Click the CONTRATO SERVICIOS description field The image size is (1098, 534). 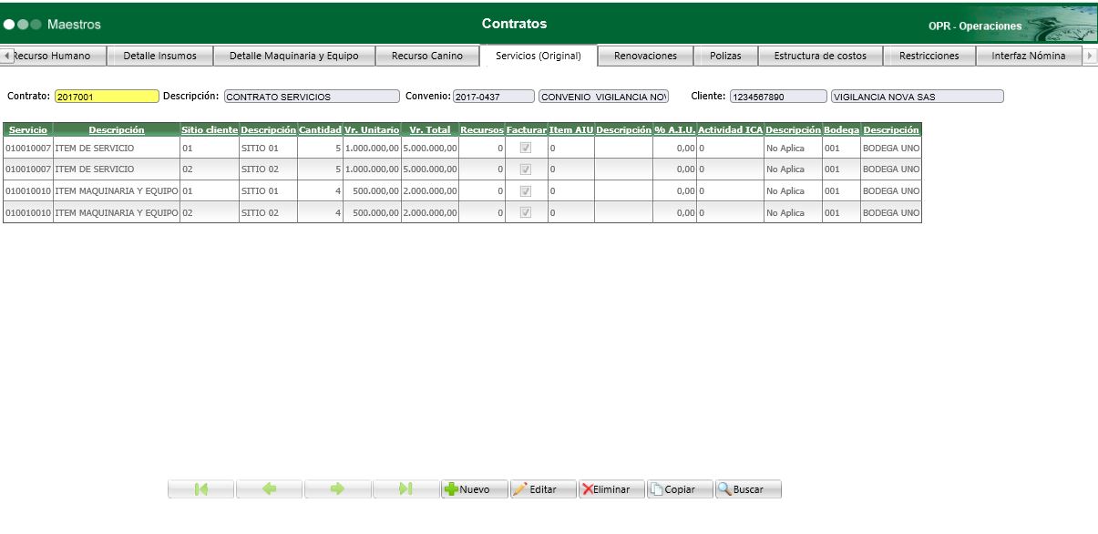312,97
